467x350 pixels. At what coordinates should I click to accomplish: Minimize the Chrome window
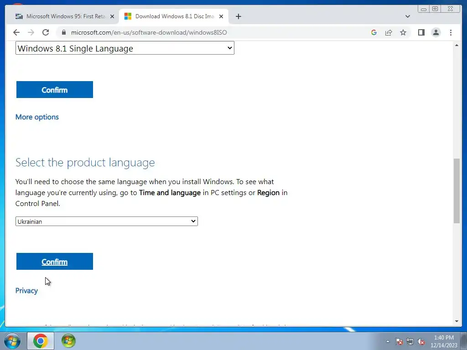coord(424,9)
